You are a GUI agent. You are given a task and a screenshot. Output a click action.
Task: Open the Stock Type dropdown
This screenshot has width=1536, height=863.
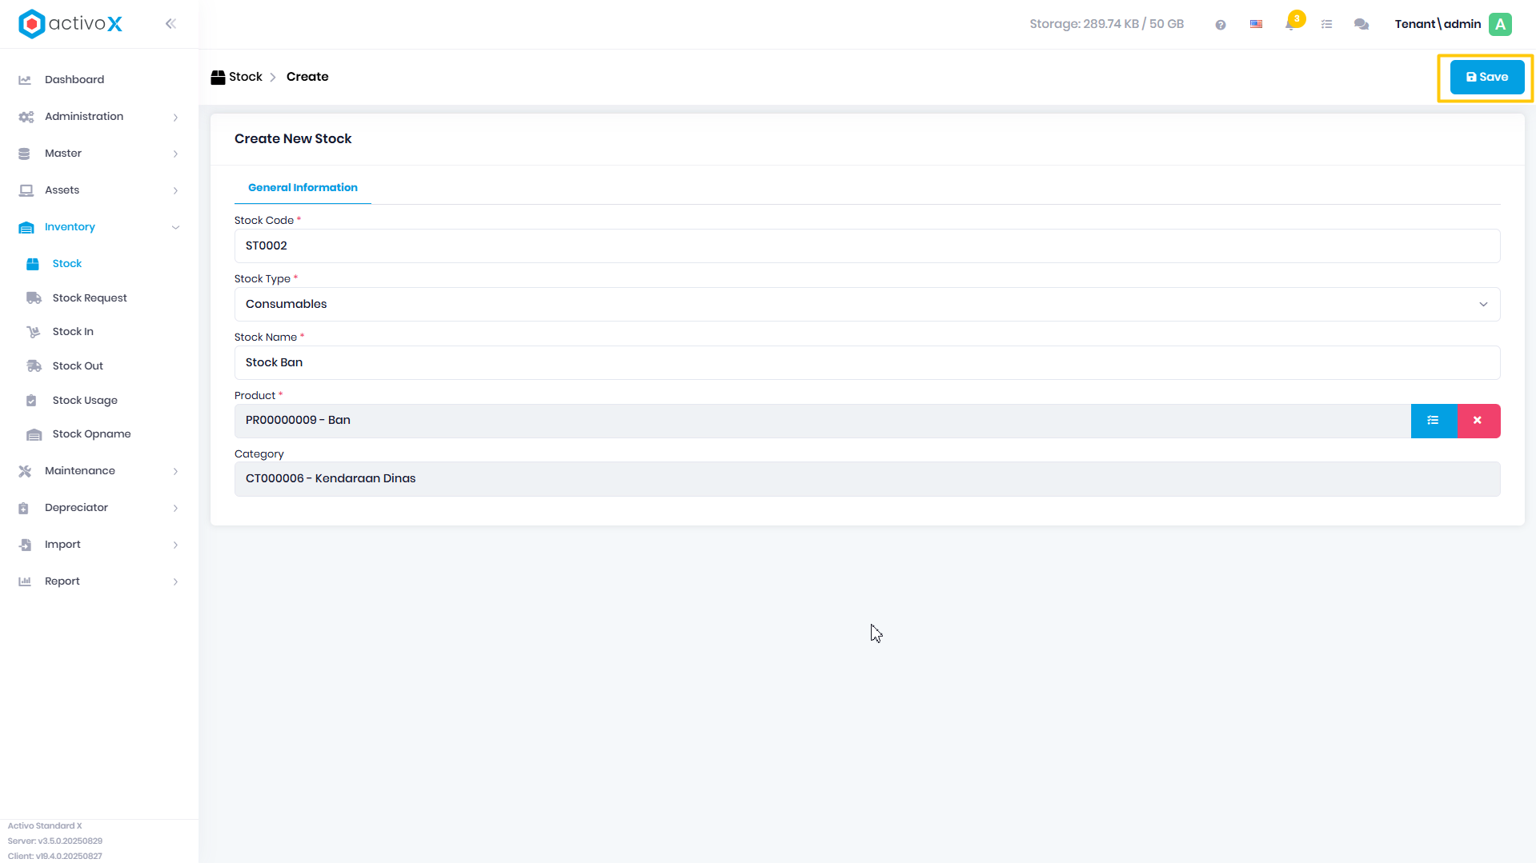click(867, 304)
